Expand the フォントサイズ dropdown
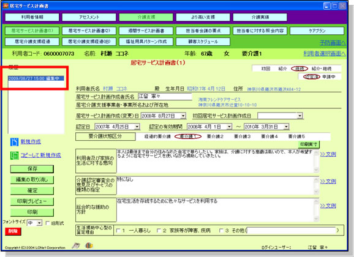Viewport: 354px width, 257px height. point(39,223)
